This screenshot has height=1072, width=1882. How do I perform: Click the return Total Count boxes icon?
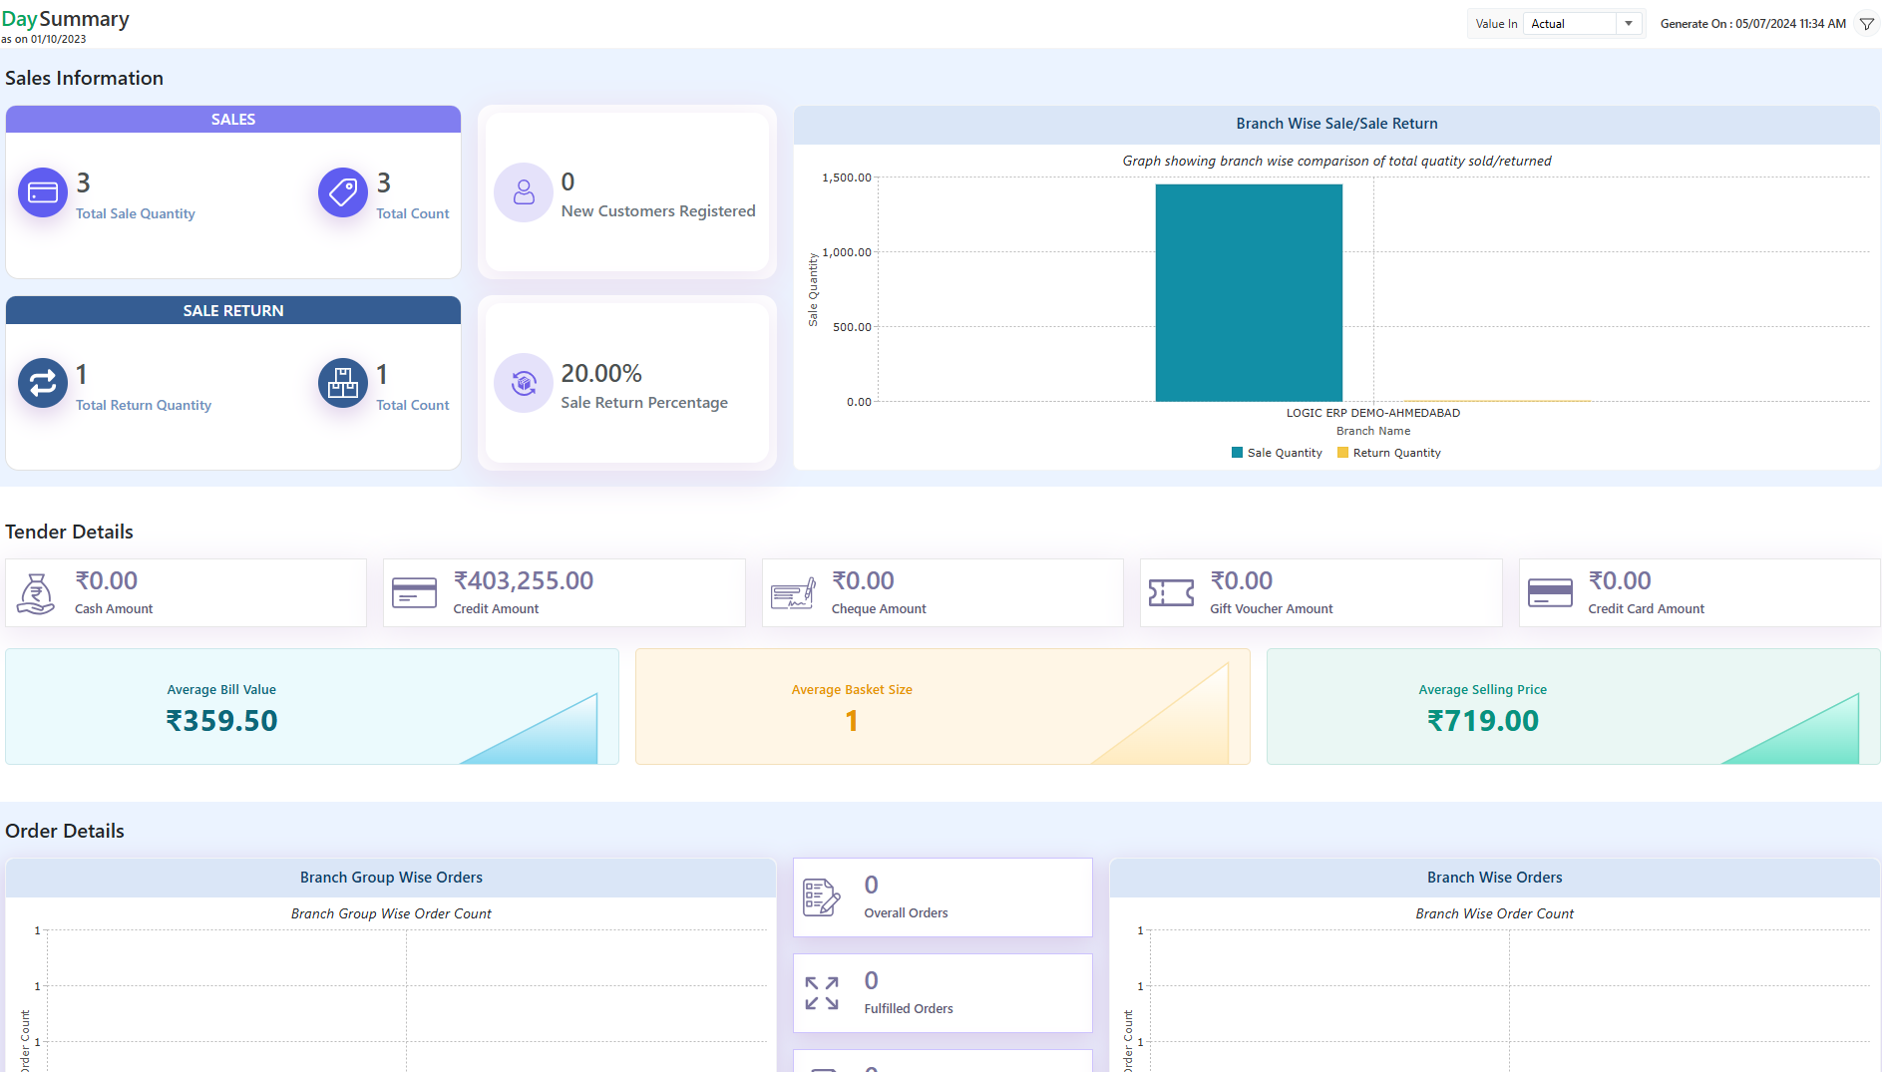pos(343,384)
